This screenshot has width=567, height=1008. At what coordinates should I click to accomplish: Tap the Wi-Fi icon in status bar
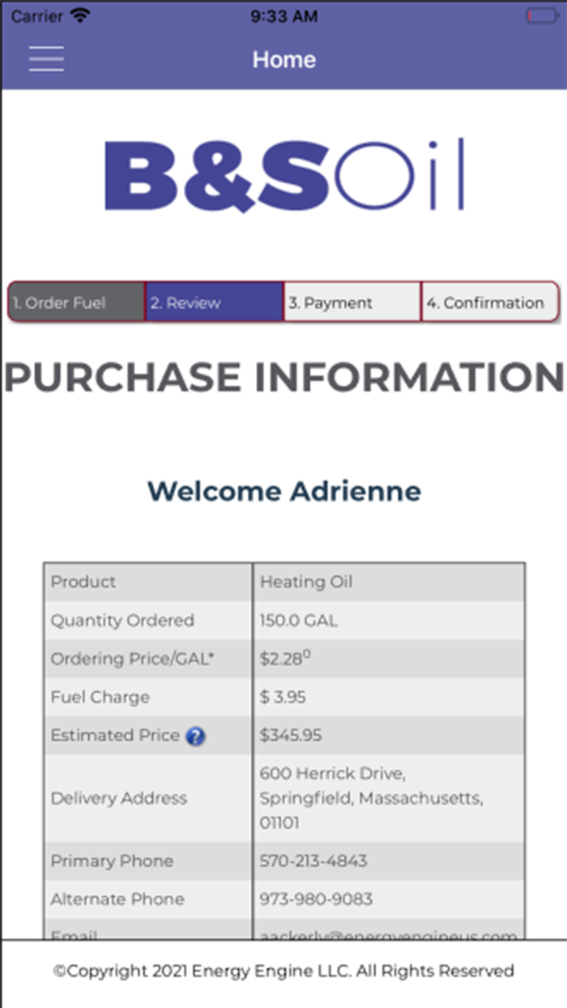point(80,15)
